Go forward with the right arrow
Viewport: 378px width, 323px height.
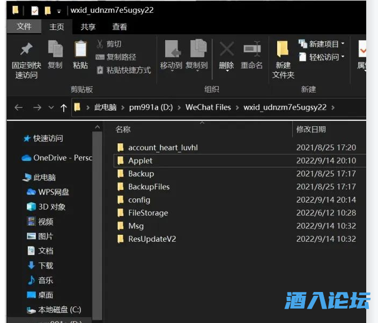pyautogui.click(x=37, y=107)
